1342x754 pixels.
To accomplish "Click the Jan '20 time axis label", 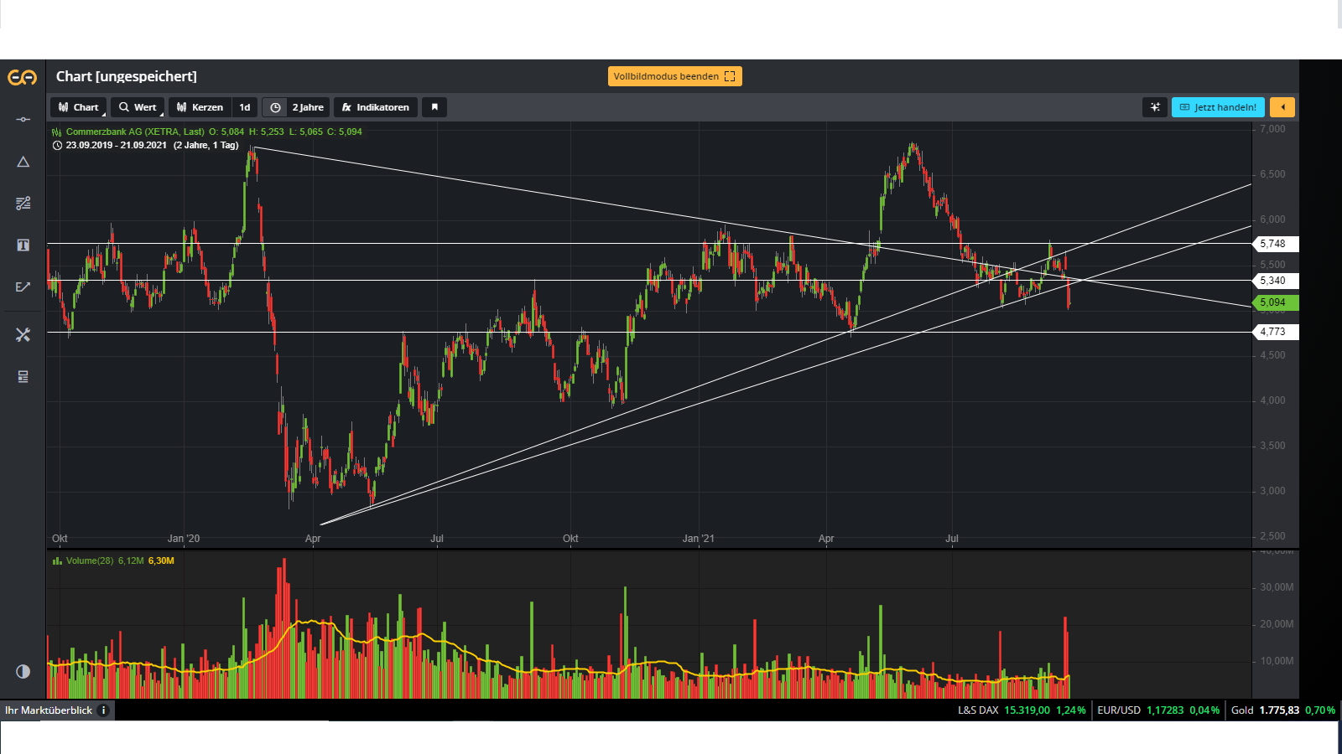I will 184,539.
